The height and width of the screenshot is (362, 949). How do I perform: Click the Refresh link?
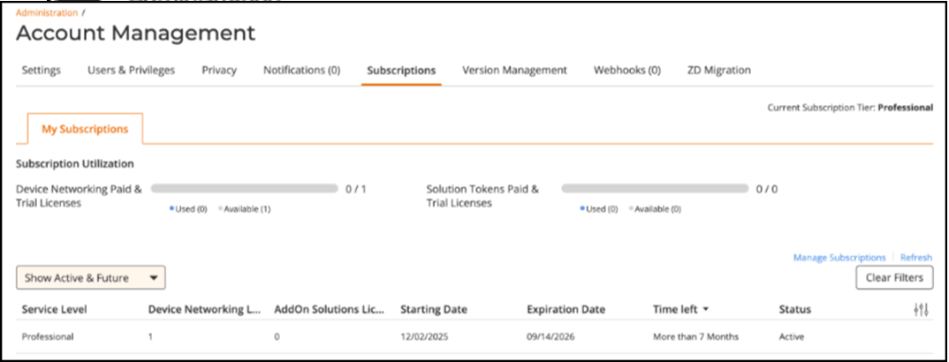coord(915,258)
